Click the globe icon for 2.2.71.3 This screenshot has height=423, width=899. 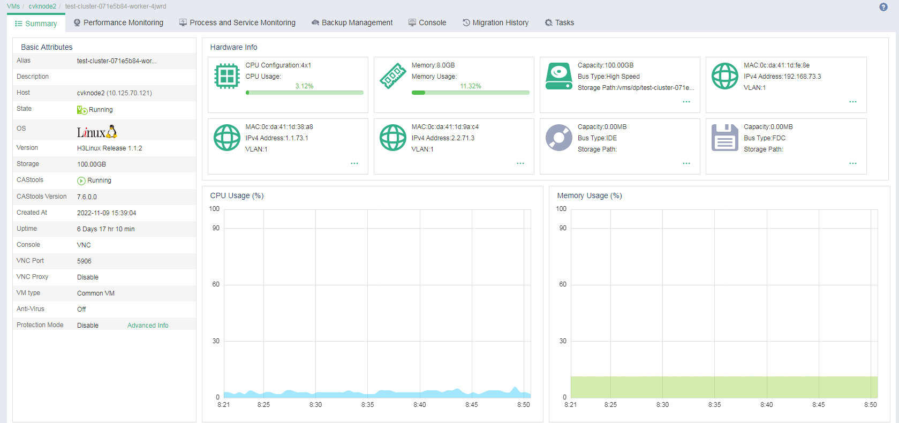[393, 138]
